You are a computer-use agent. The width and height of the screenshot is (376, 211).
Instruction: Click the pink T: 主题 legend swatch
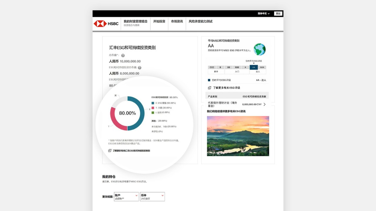click(x=153, y=108)
